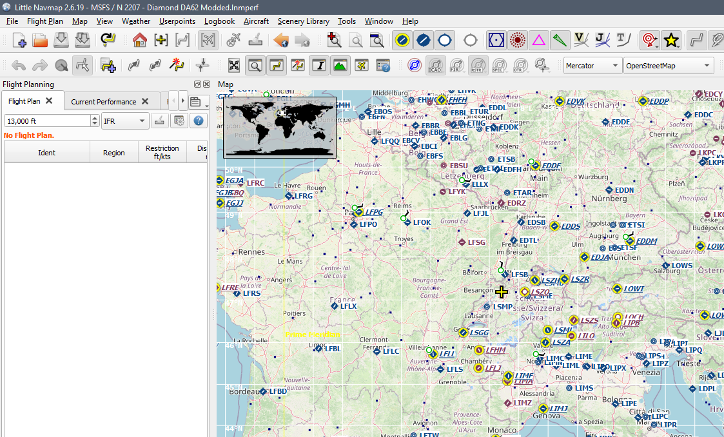Go to home view (house icon)
724x437 pixels.
click(139, 41)
